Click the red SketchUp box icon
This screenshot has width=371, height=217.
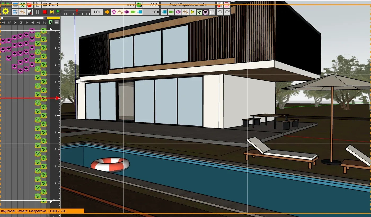[29, 5]
